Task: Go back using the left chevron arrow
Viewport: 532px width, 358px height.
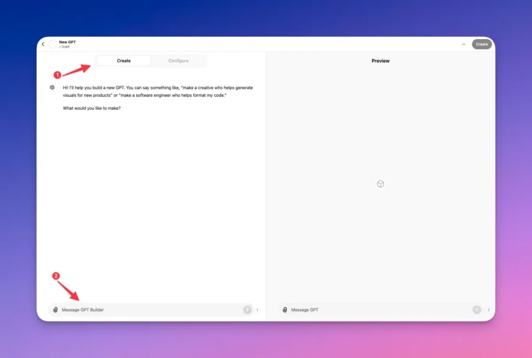Action: point(43,44)
